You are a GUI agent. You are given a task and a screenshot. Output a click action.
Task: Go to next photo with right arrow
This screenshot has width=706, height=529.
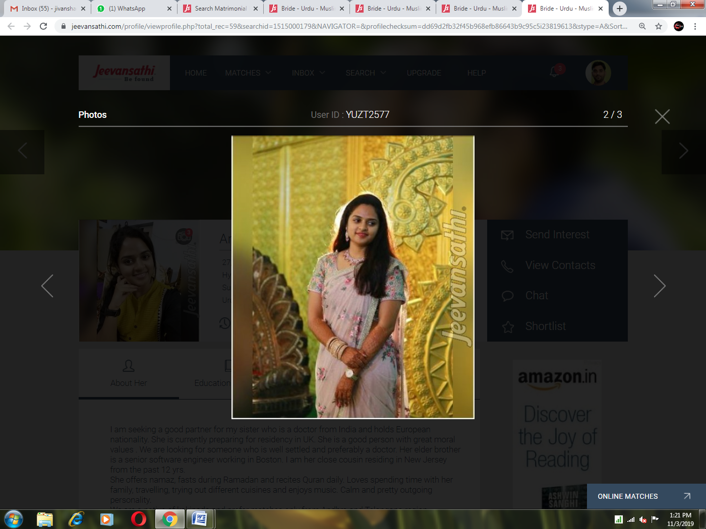tap(659, 286)
